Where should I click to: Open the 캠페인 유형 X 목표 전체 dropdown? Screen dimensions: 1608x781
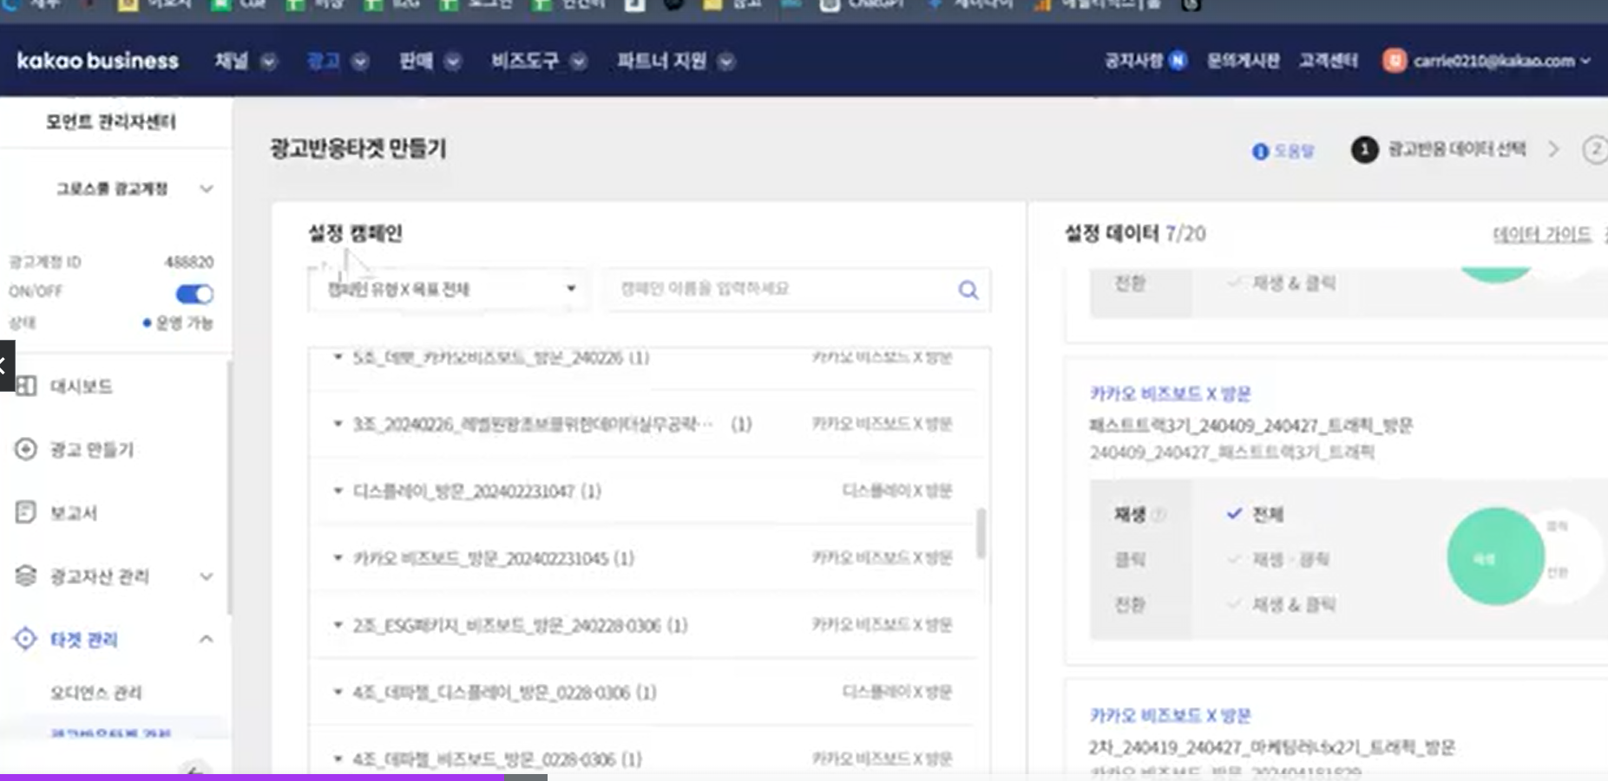pyautogui.click(x=450, y=289)
